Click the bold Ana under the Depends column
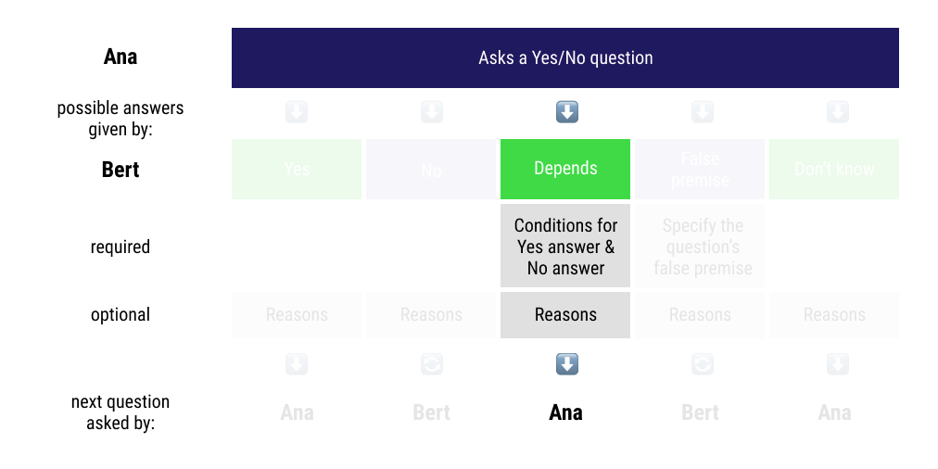 [565, 412]
